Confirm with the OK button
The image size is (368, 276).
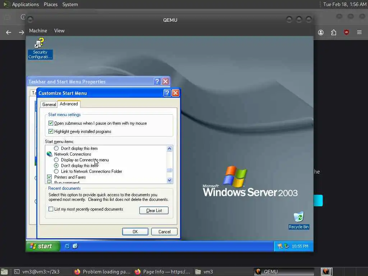tap(135, 232)
